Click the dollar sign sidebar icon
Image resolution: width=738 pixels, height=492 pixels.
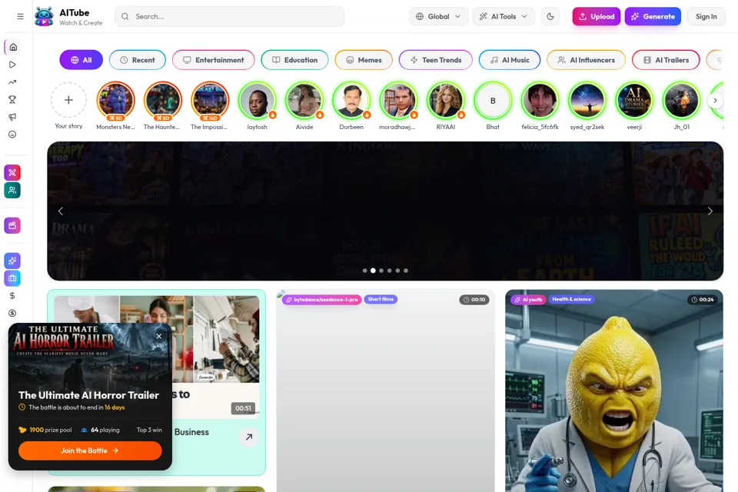[x=13, y=296]
